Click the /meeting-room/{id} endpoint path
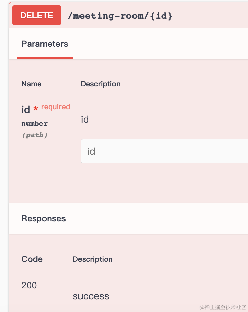This screenshot has height=312, width=248. [120, 16]
